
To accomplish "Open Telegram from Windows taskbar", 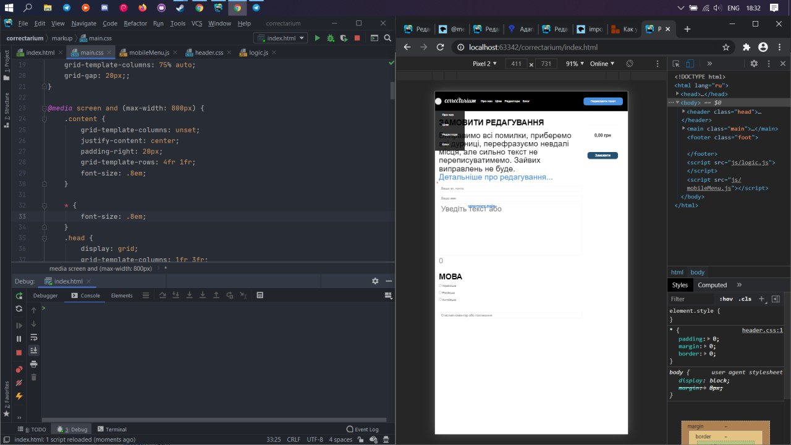I will point(67,8).
